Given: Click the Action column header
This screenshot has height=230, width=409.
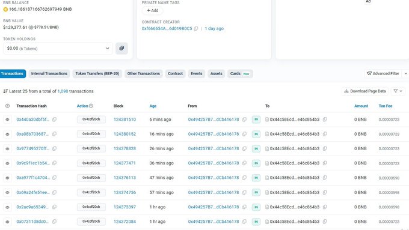Looking at the screenshot, I should tap(82, 106).
